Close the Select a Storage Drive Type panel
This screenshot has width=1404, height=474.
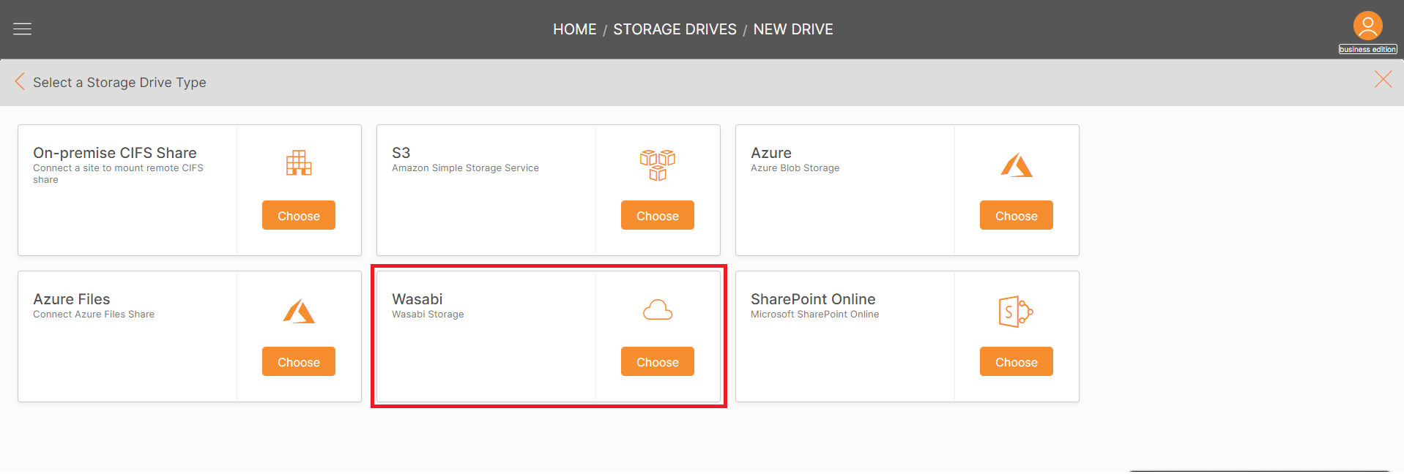[1383, 80]
